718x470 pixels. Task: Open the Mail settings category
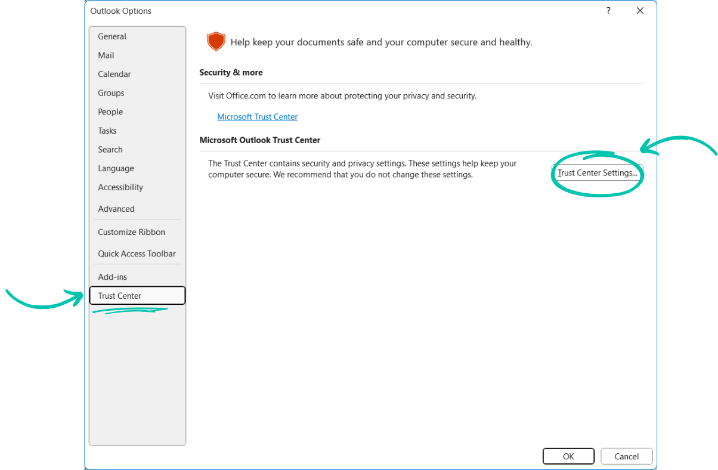[106, 55]
